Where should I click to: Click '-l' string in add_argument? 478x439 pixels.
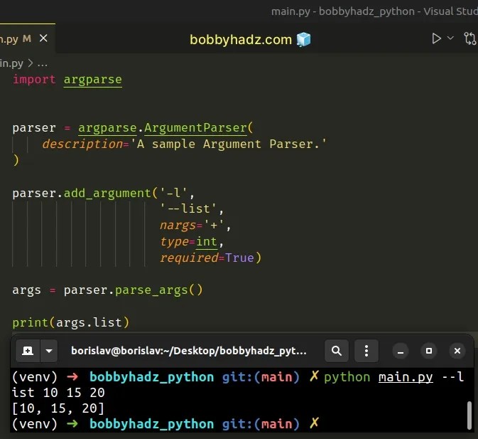coord(173,193)
